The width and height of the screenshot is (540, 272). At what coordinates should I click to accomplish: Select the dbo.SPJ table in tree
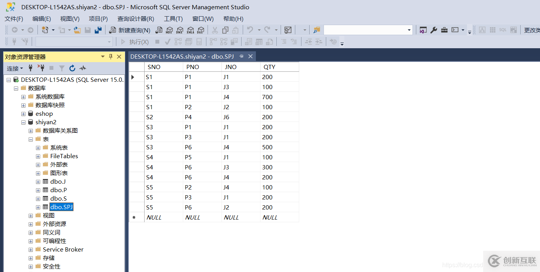61,207
